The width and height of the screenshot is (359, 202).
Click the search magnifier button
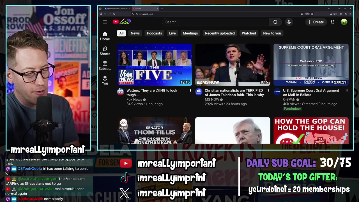275,22
